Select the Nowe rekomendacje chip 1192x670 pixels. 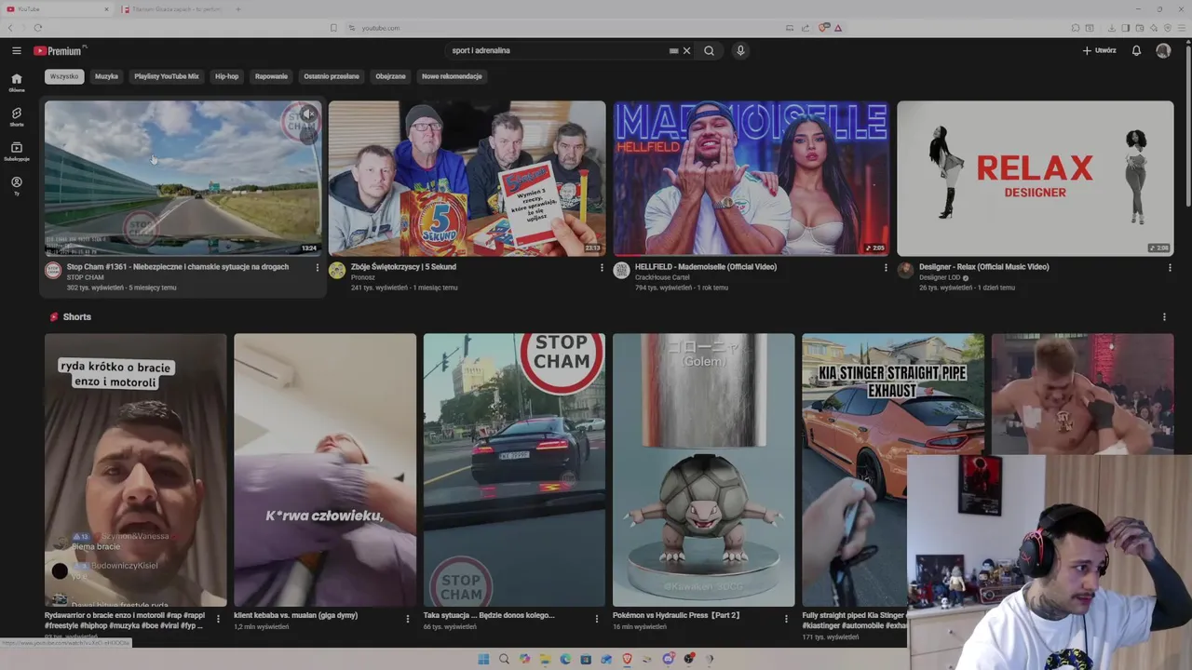click(452, 76)
